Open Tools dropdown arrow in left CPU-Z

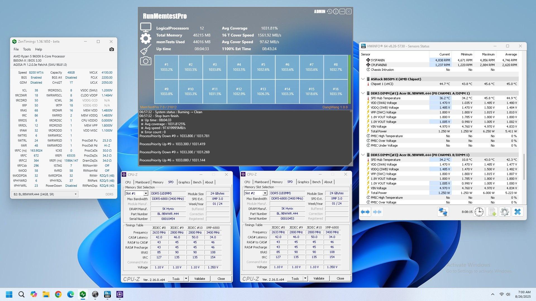click(x=186, y=278)
